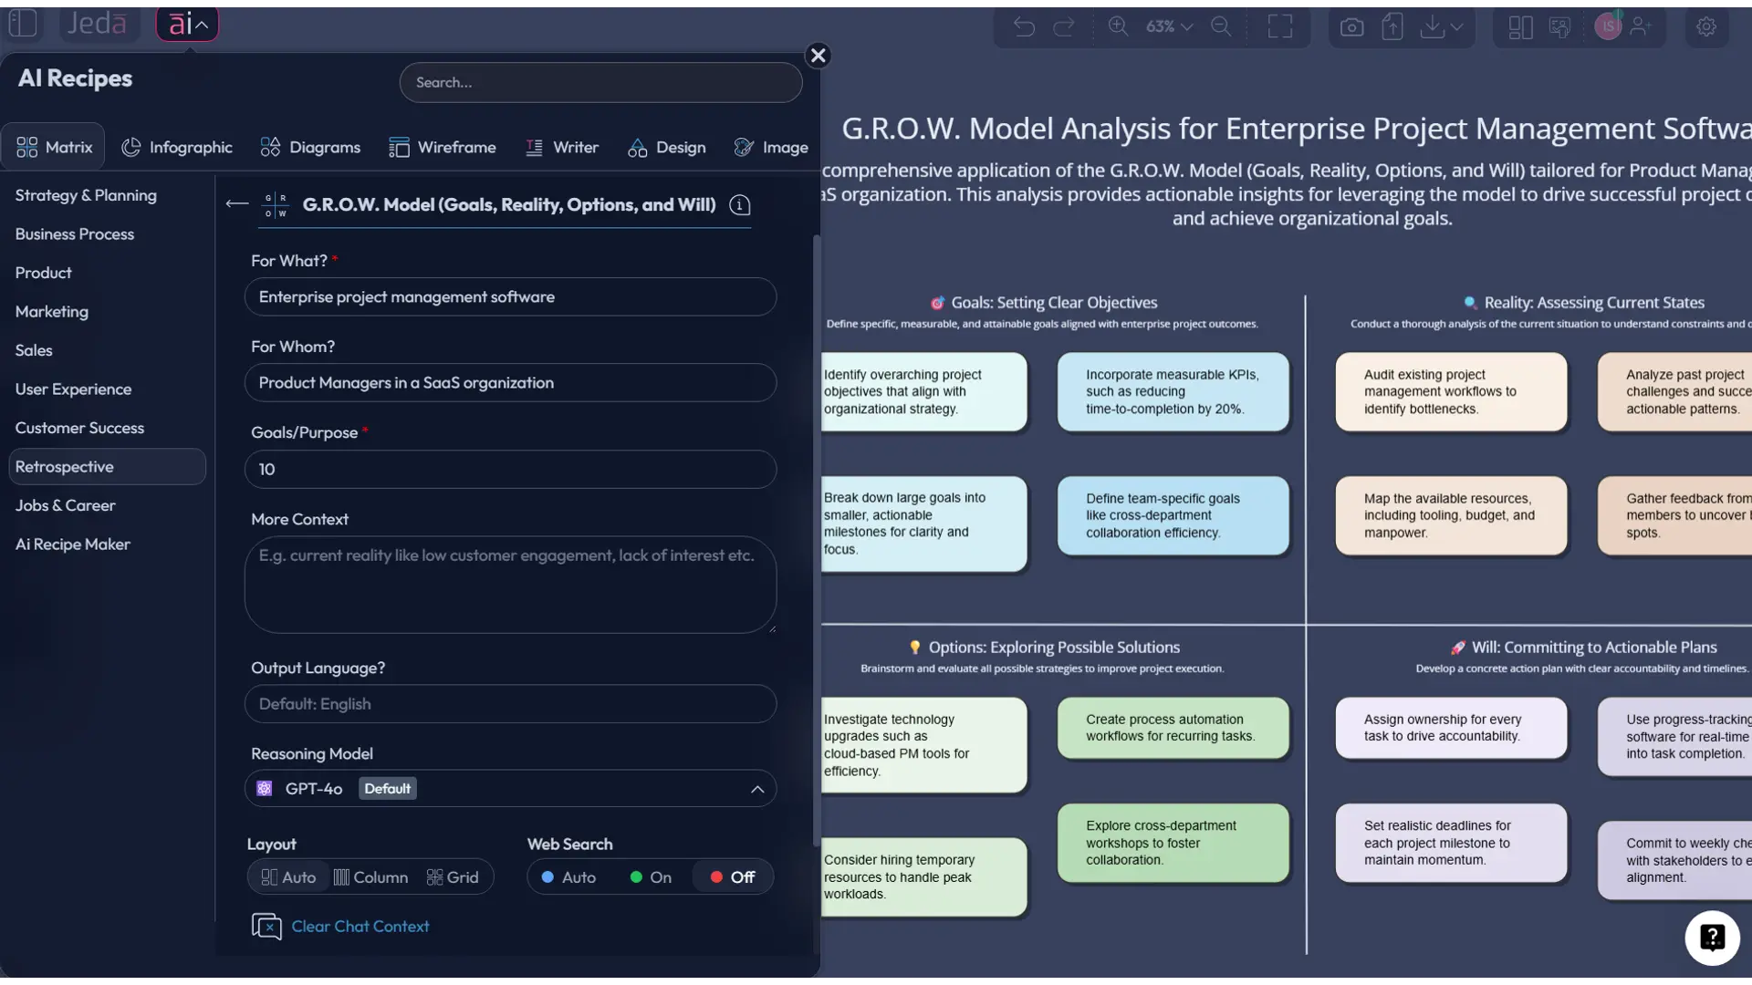Switch to the Infographic recipe type
Viewport: 1752px width, 985px height.
click(x=177, y=146)
